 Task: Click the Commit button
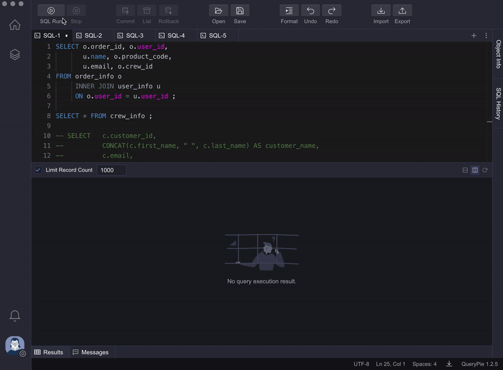click(x=125, y=11)
